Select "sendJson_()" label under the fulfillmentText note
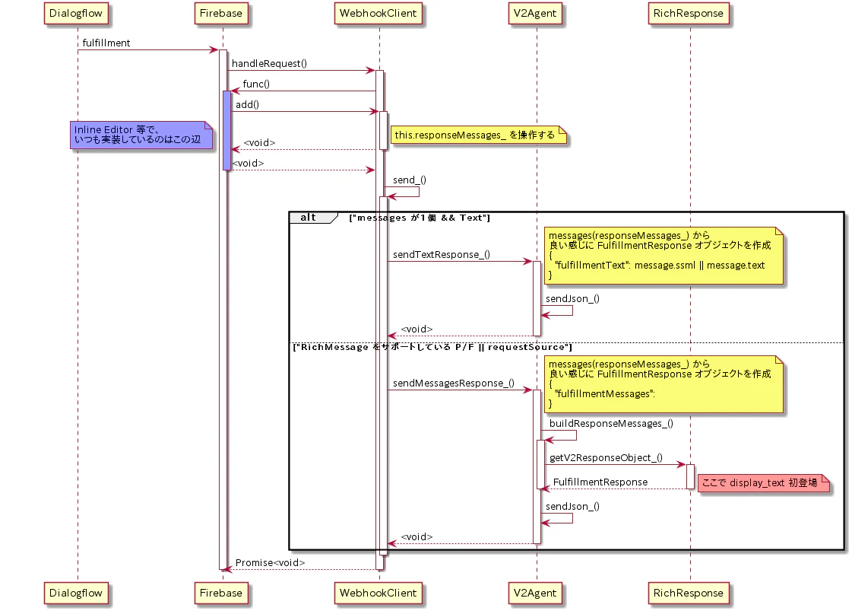The width and height of the screenshot is (852, 611). (x=572, y=299)
